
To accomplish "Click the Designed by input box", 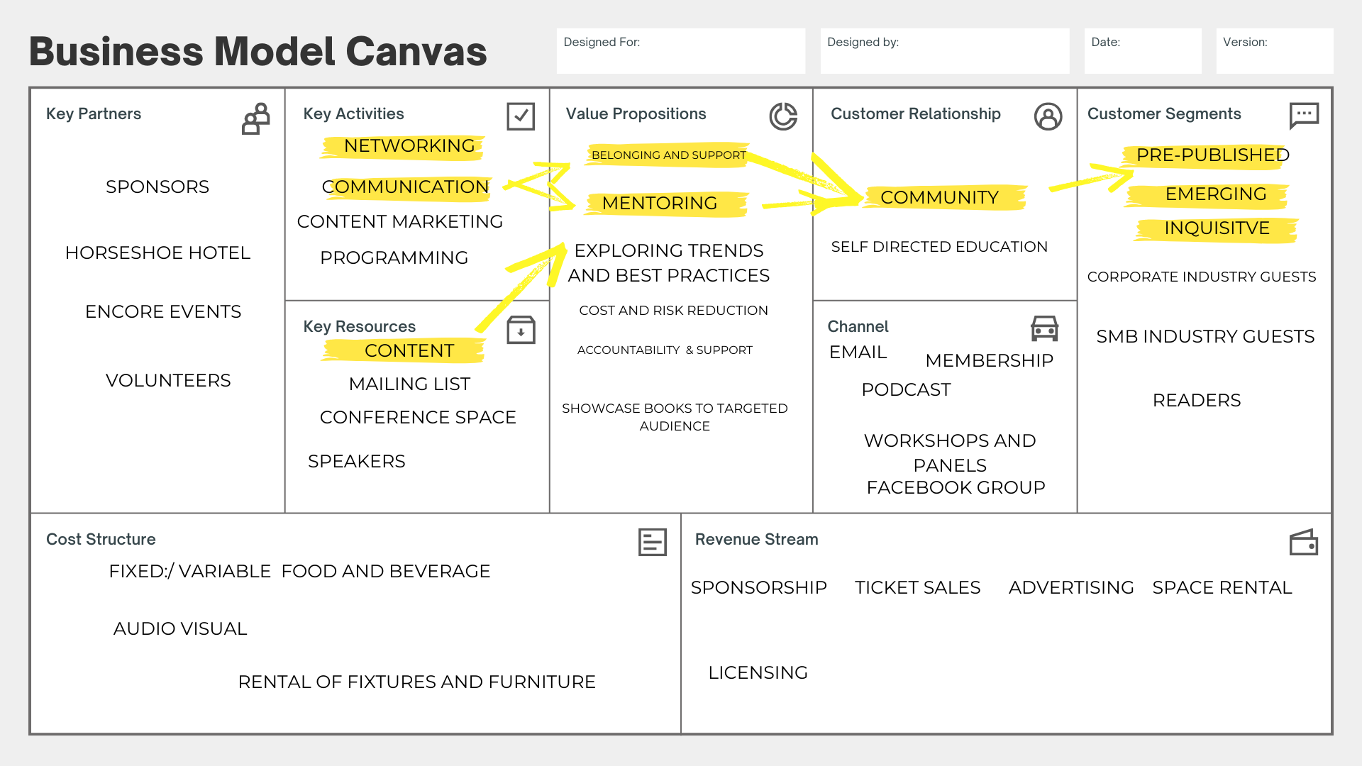I will coord(944,51).
